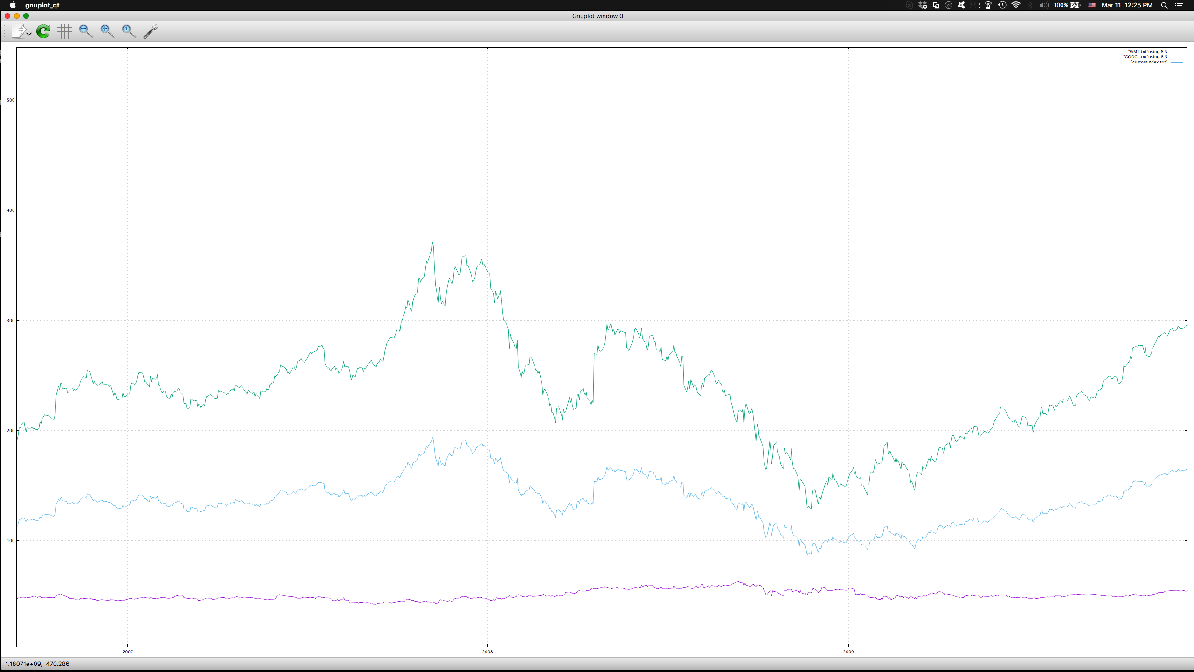Click the Mar 11 12:25 PM clock
The image size is (1194, 672).
pos(1127,5)
